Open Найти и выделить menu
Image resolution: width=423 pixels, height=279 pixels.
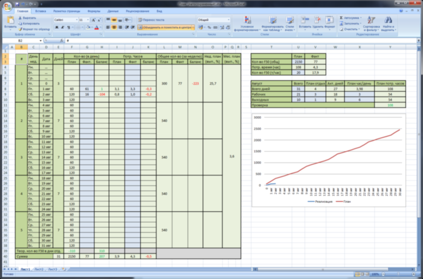388,24
